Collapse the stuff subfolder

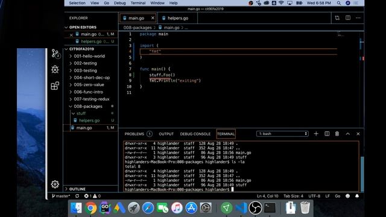[81, 113]
